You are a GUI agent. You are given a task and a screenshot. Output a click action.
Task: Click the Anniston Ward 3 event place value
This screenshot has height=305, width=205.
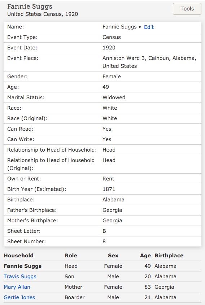[149, 62]
